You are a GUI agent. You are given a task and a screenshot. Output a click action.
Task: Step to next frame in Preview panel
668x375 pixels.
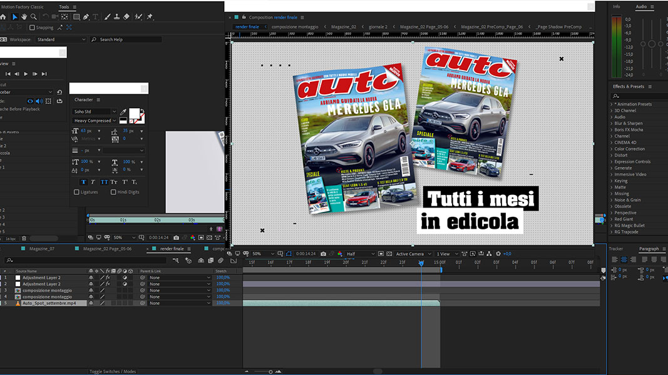[35, 74]
